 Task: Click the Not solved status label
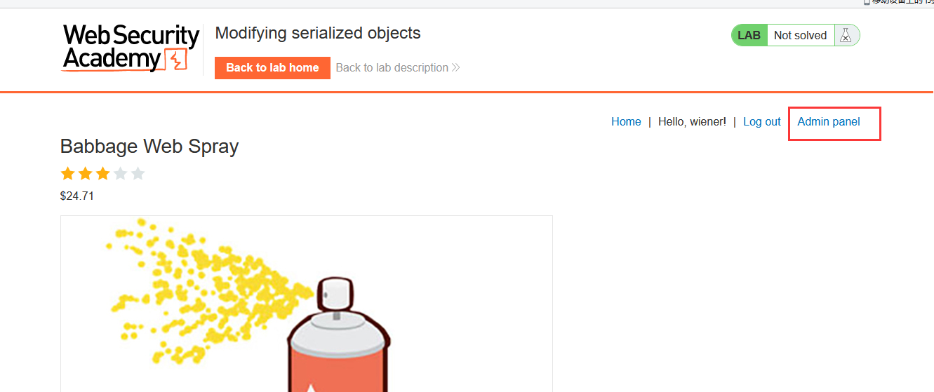tap(800, 35)
